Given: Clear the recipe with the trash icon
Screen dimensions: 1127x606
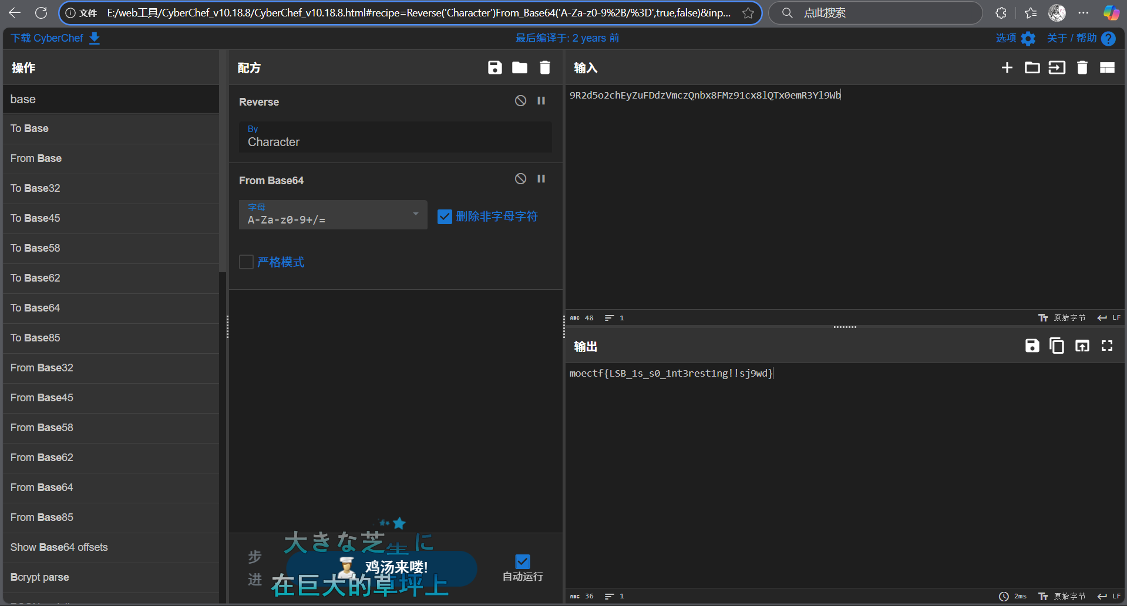Looking at the screenshot, I should click(x=544, y=67).
